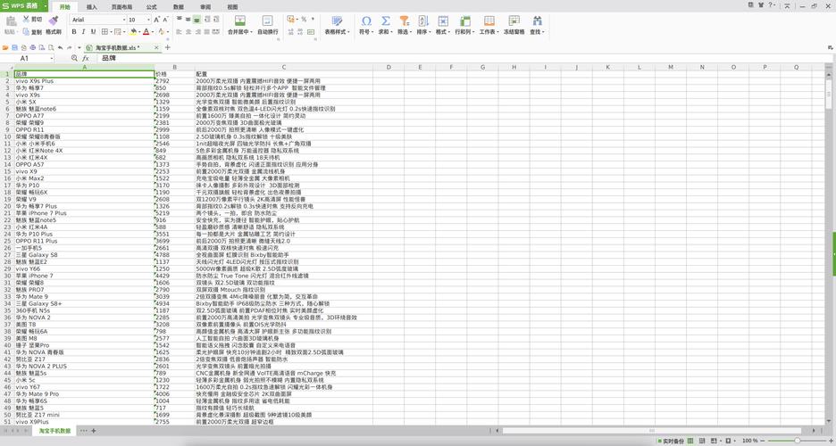
Task: Click the zoom slider handle in status bar
Action: [797, 442]
